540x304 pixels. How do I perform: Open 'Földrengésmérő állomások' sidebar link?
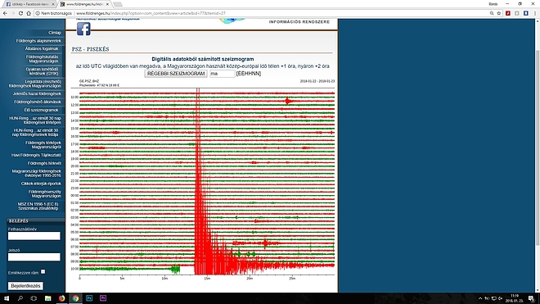click(38, 102)
